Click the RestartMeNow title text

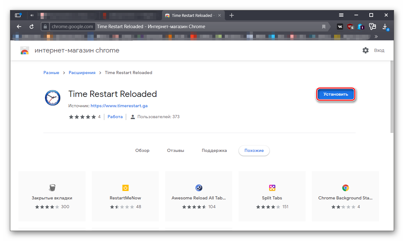[125, 198]
